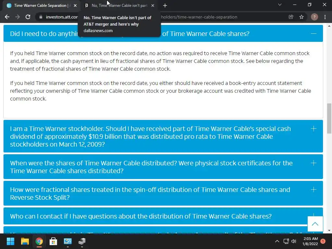This screenshot has width=332, height=249.
Task: Go back to previous page
Action: (x=7, y=17)
